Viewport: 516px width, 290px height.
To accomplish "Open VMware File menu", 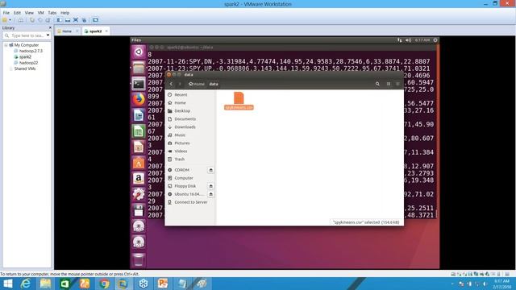I will click(6, 13).
